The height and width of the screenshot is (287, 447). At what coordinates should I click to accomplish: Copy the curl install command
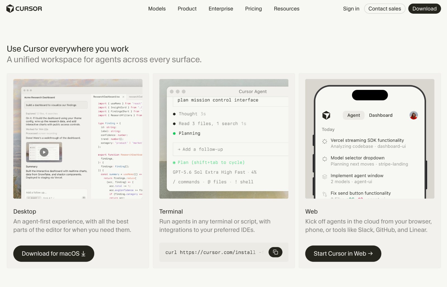[275, 252]
